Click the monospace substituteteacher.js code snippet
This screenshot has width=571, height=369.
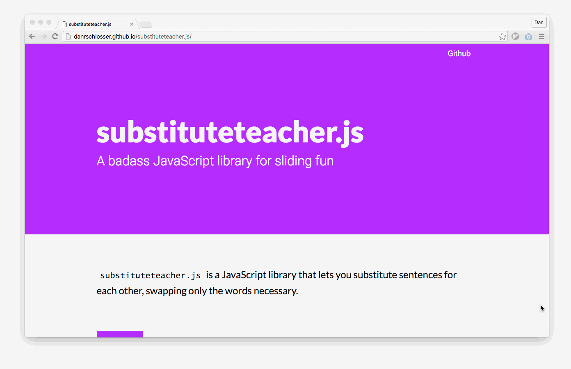(150, 275)
